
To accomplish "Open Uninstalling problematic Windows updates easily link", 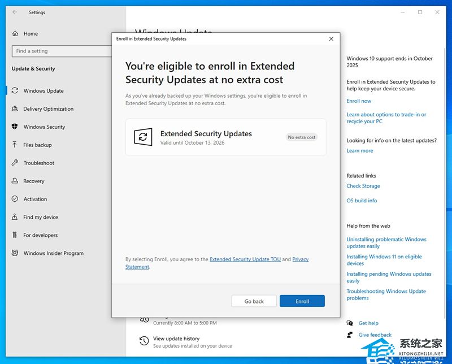I will point(386,242).
